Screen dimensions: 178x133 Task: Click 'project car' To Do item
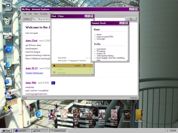pos(101,54)
